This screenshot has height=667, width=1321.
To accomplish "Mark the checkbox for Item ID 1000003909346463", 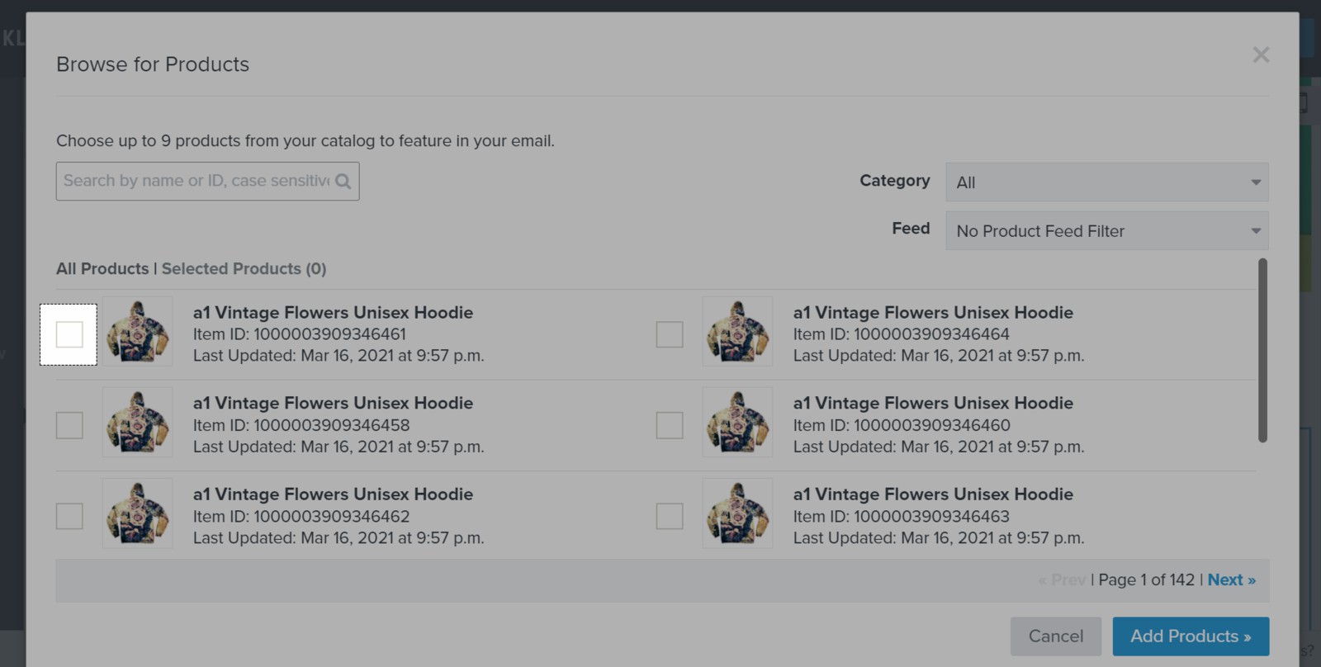I will 669,515.
